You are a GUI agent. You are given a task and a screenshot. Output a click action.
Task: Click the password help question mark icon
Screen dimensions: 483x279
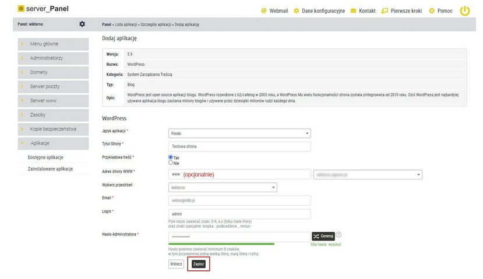[x=339, y=235]
